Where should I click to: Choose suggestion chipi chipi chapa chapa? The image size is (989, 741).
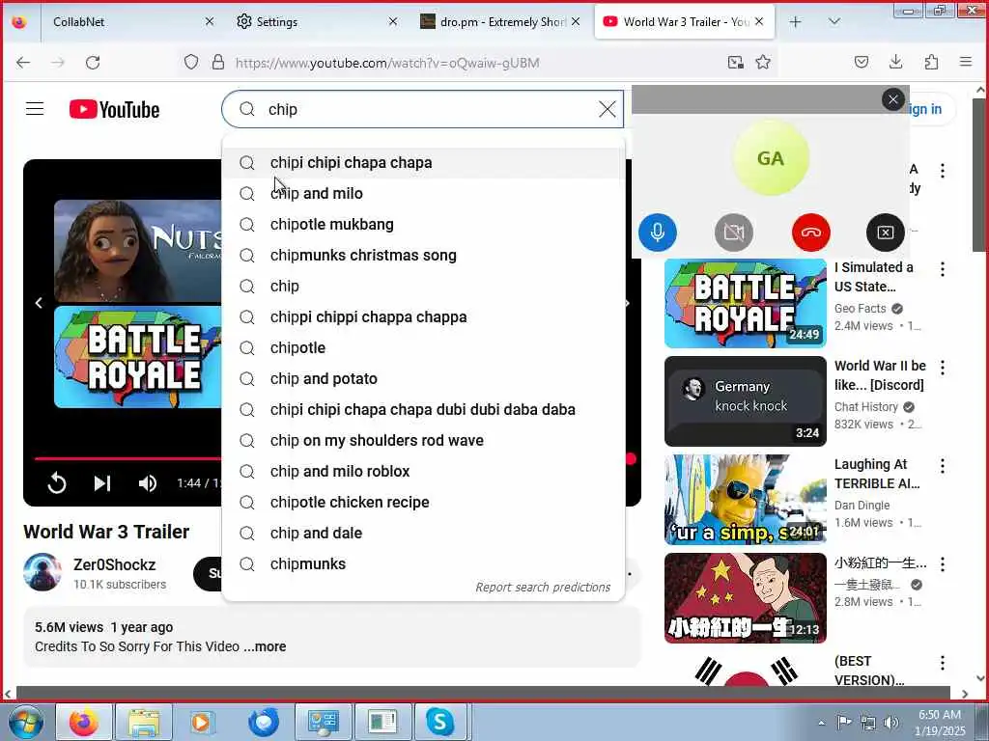(x=423, y=162)
